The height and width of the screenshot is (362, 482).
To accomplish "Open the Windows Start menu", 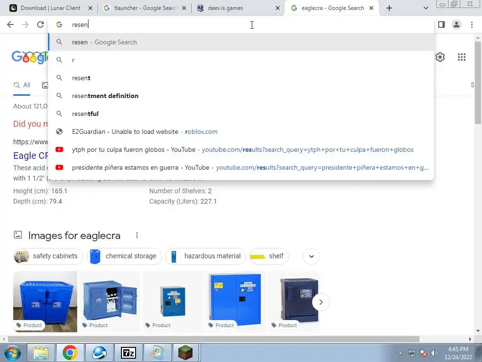I will tap(12, 353).
